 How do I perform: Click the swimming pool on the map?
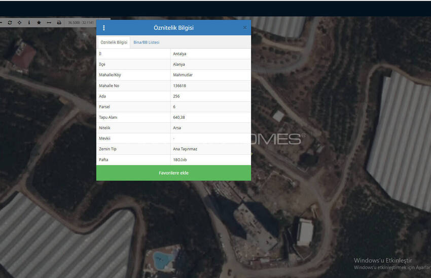[x=163, y=260]
